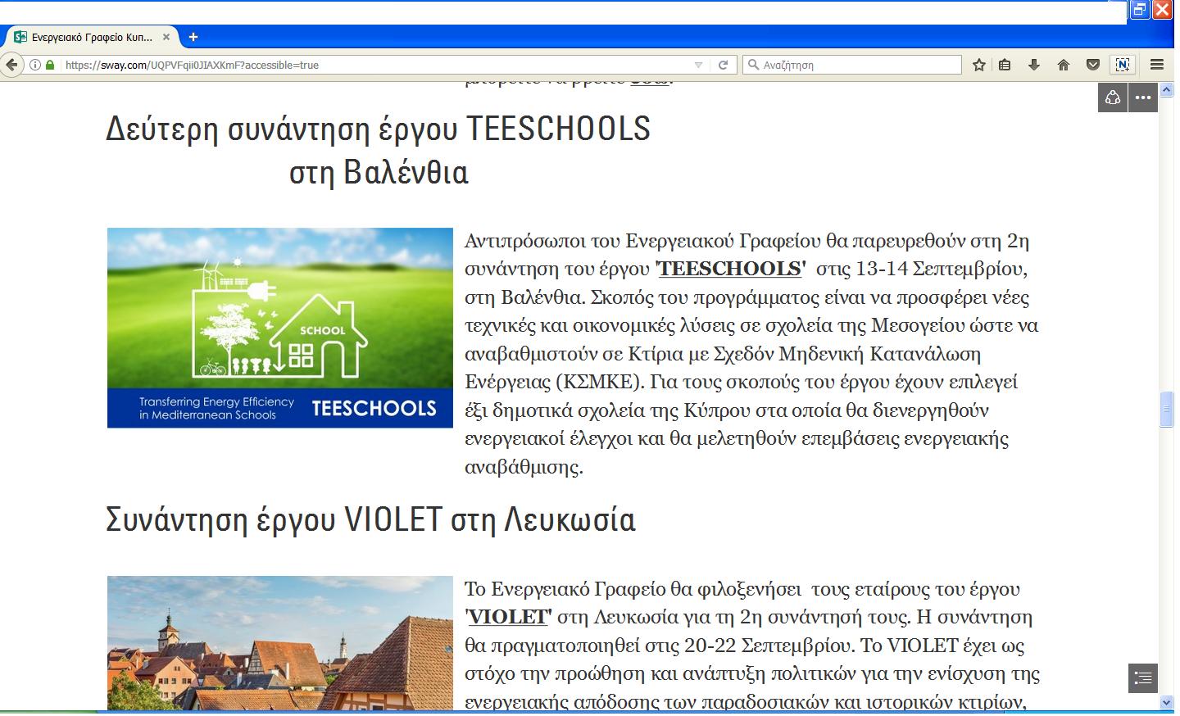This screenshot has height=716, width=1180.
Task: Open the Sway more options ellipsis
Action: point(1143,97)
